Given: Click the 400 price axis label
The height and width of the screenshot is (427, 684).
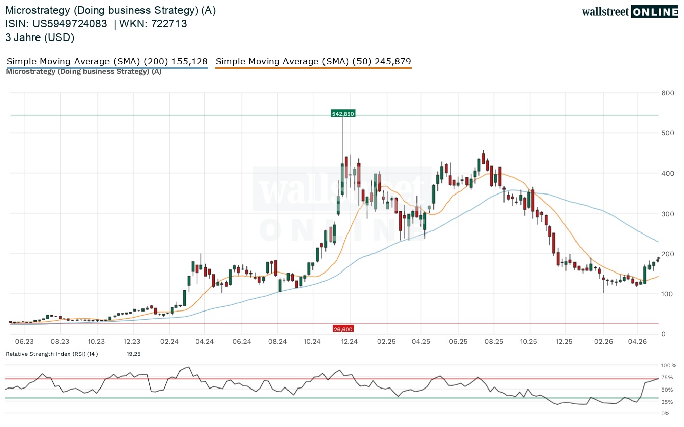Looking at the screenshot, I should coord(667,173).
